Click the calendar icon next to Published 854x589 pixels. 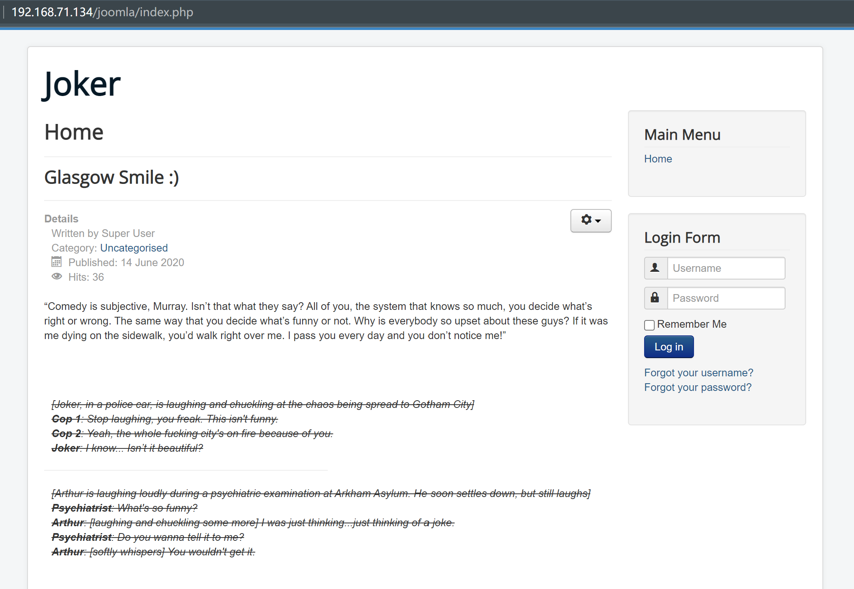pyautogui.click(x=55, y=262)
